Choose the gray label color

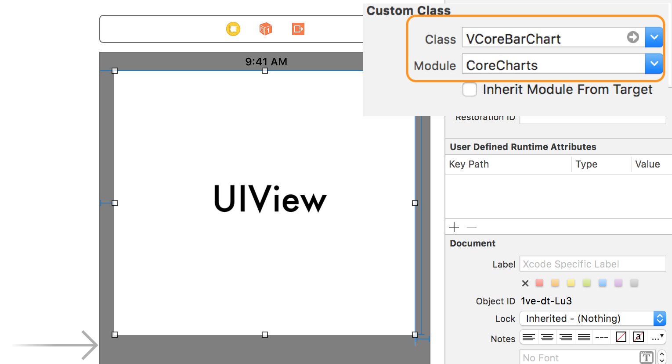point(634,283)
